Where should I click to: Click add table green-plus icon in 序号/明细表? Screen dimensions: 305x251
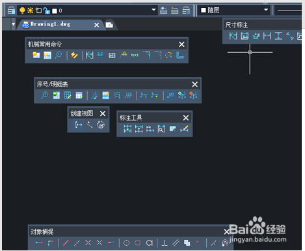(x=57, y=95)
